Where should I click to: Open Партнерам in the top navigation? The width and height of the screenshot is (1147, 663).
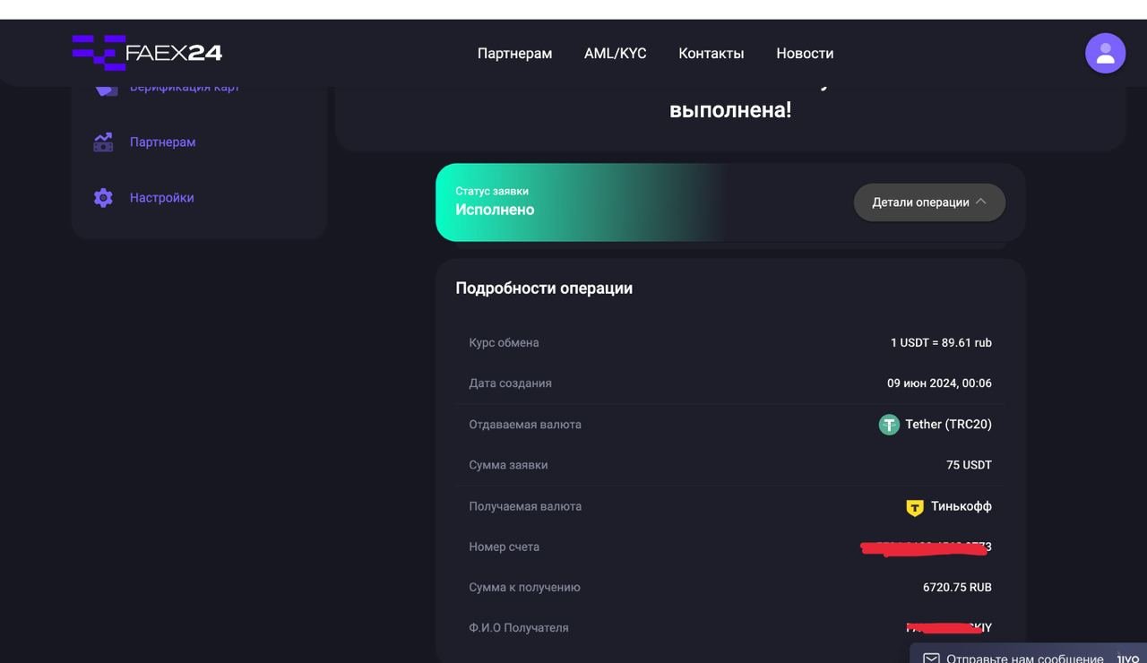click(x=514, y=54)
